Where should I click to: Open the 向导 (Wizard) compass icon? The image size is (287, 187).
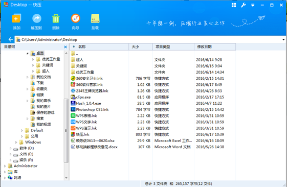pyautogui.click(x=75, y=18)
